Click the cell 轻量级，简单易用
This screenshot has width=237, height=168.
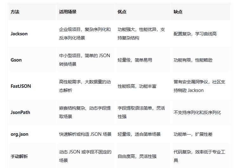point(143,60)
